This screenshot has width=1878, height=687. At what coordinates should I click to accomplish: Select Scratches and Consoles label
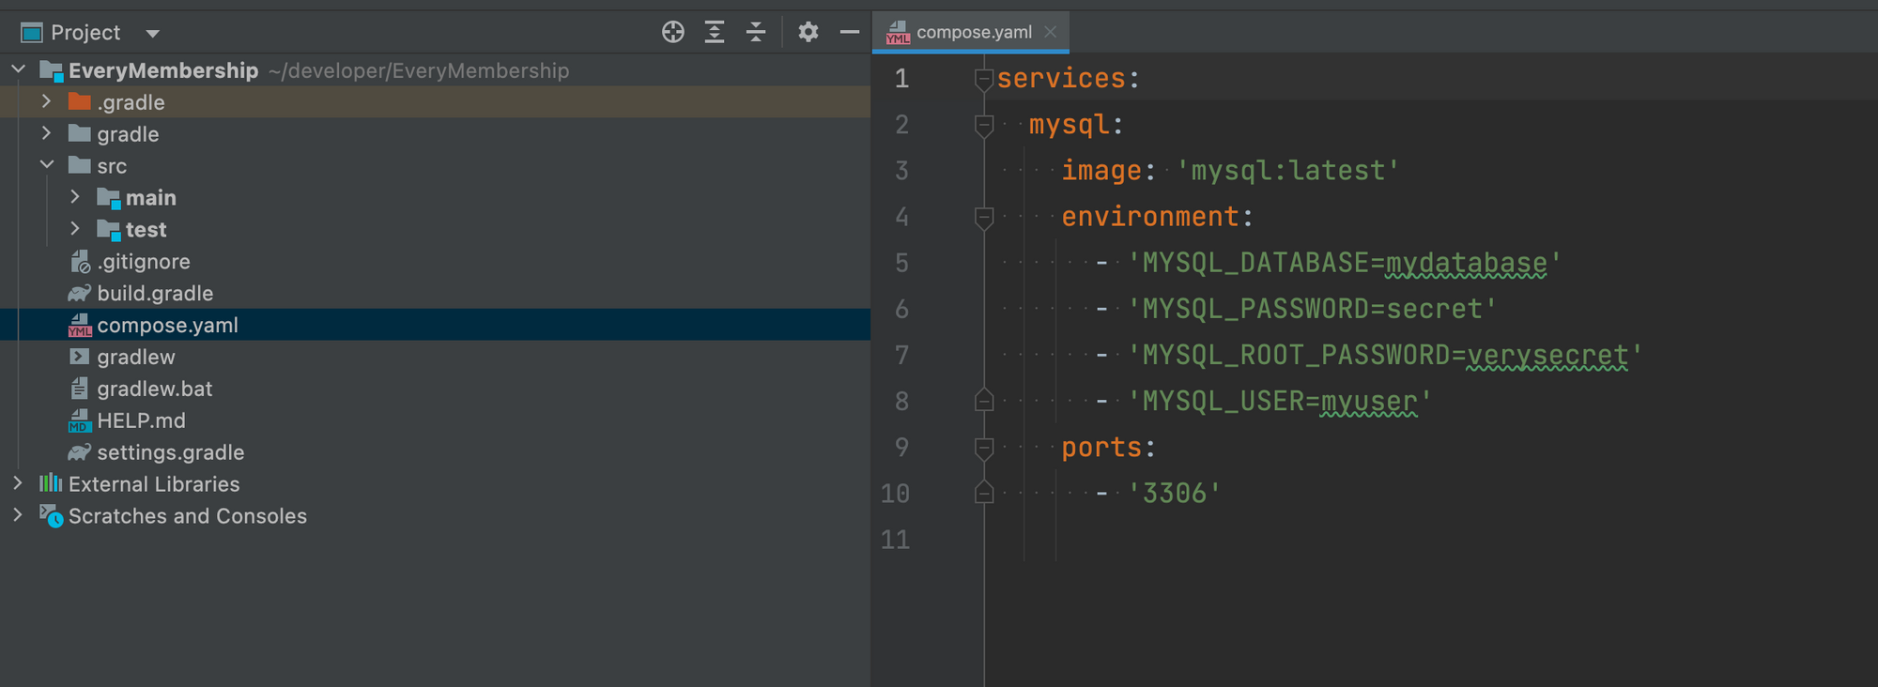click(188, 515)
